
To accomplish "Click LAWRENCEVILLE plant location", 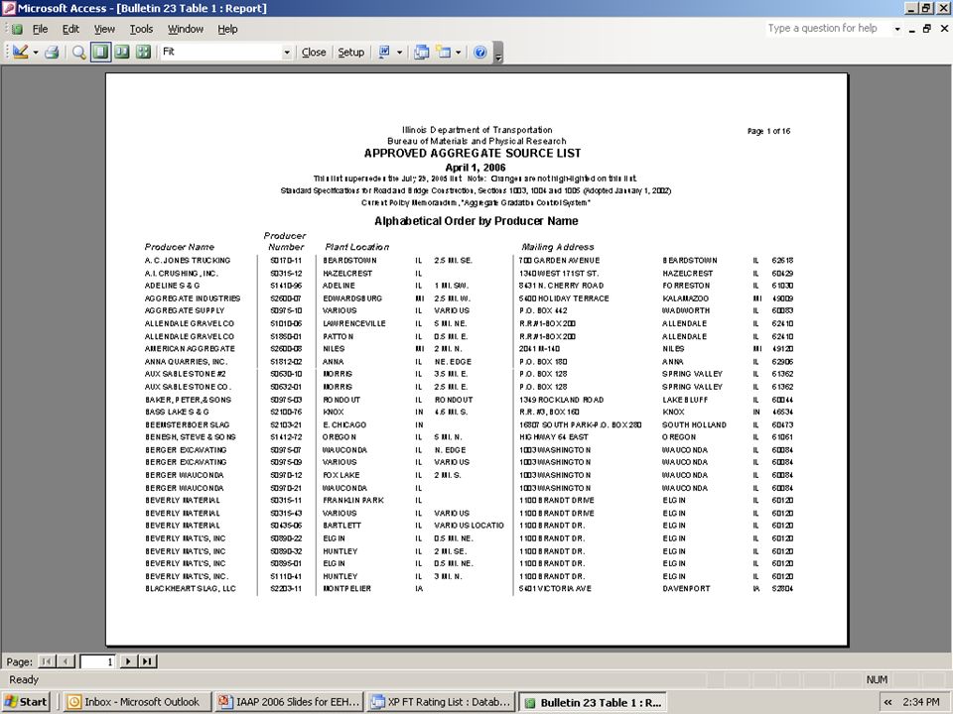I will [x=354, y=323].
